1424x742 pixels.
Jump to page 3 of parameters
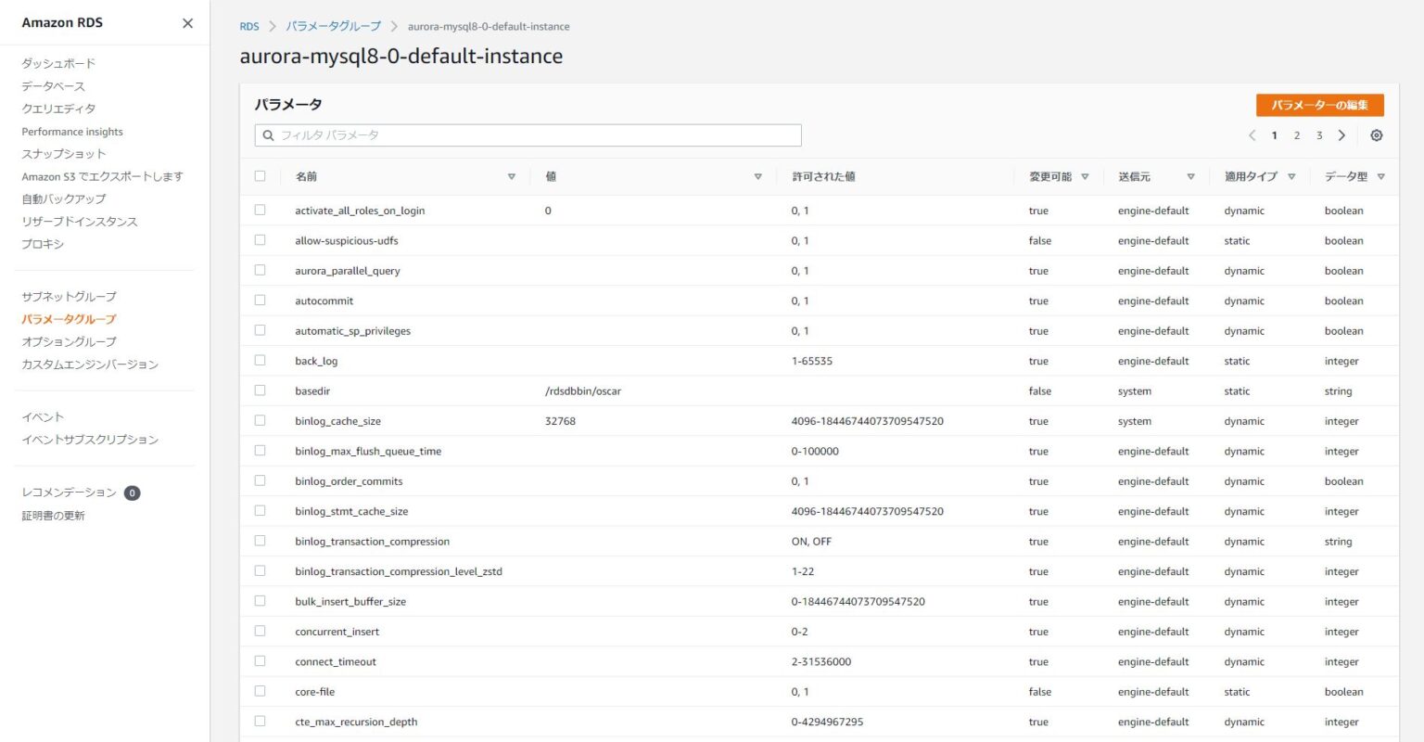pyautogui.click(x=1319, y=135)
